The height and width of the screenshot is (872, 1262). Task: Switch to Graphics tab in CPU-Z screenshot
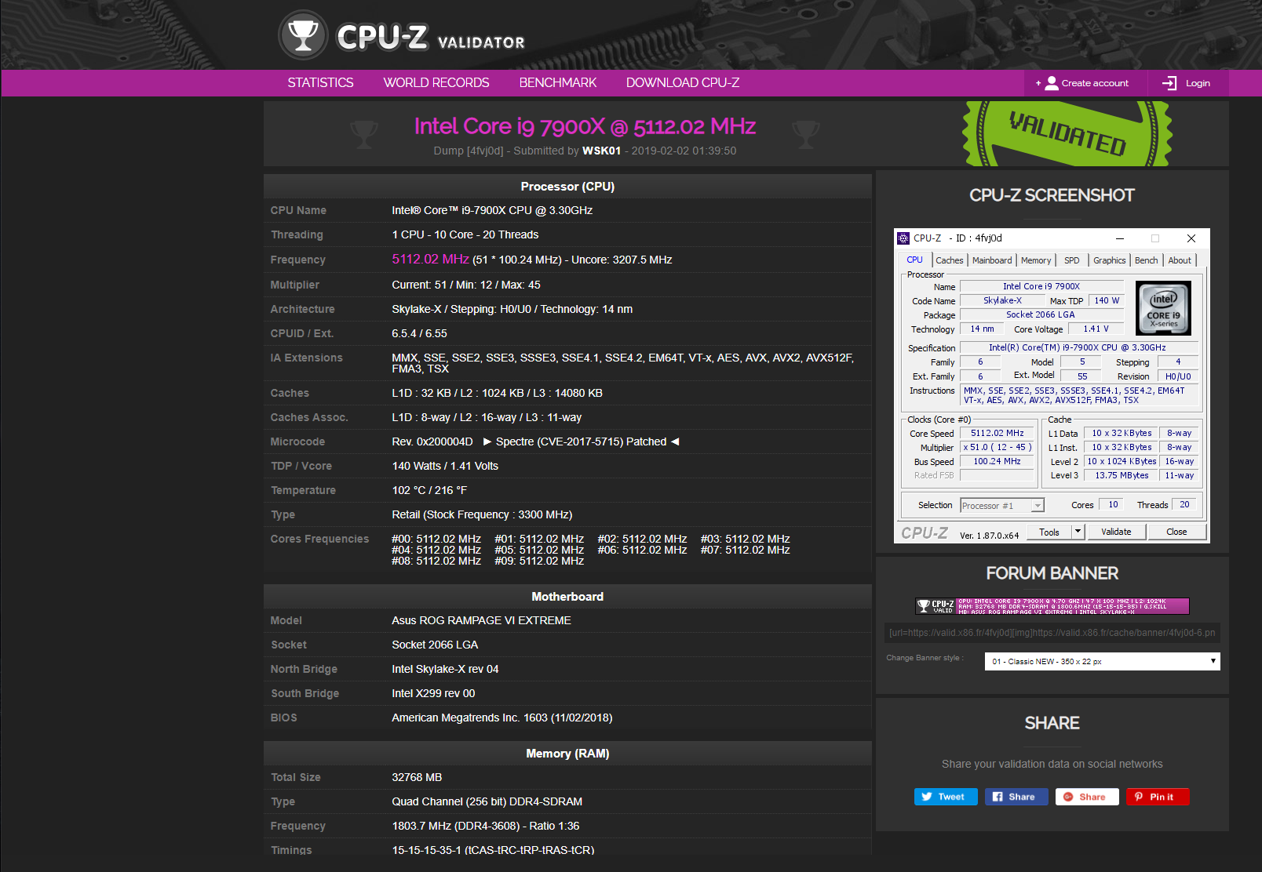tap(1110, 260)
